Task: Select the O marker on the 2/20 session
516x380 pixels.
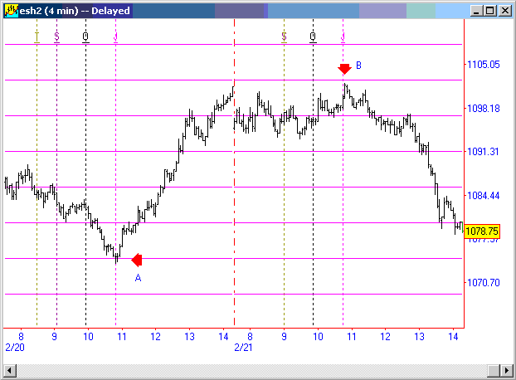Action: [85, 37]
